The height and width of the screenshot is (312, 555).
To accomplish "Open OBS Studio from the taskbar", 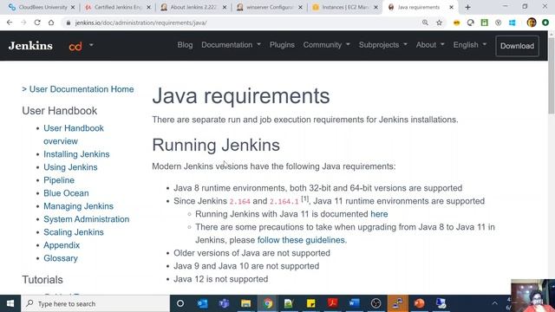I will pyautogui.click(x=375, y=303).
